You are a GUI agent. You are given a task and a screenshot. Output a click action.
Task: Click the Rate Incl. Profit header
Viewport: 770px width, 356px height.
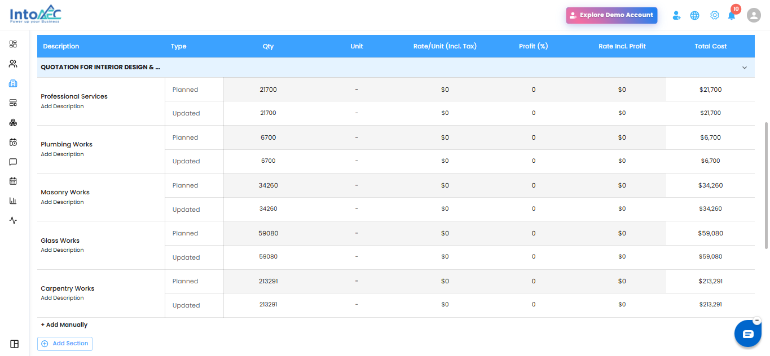tap(622, 46)
